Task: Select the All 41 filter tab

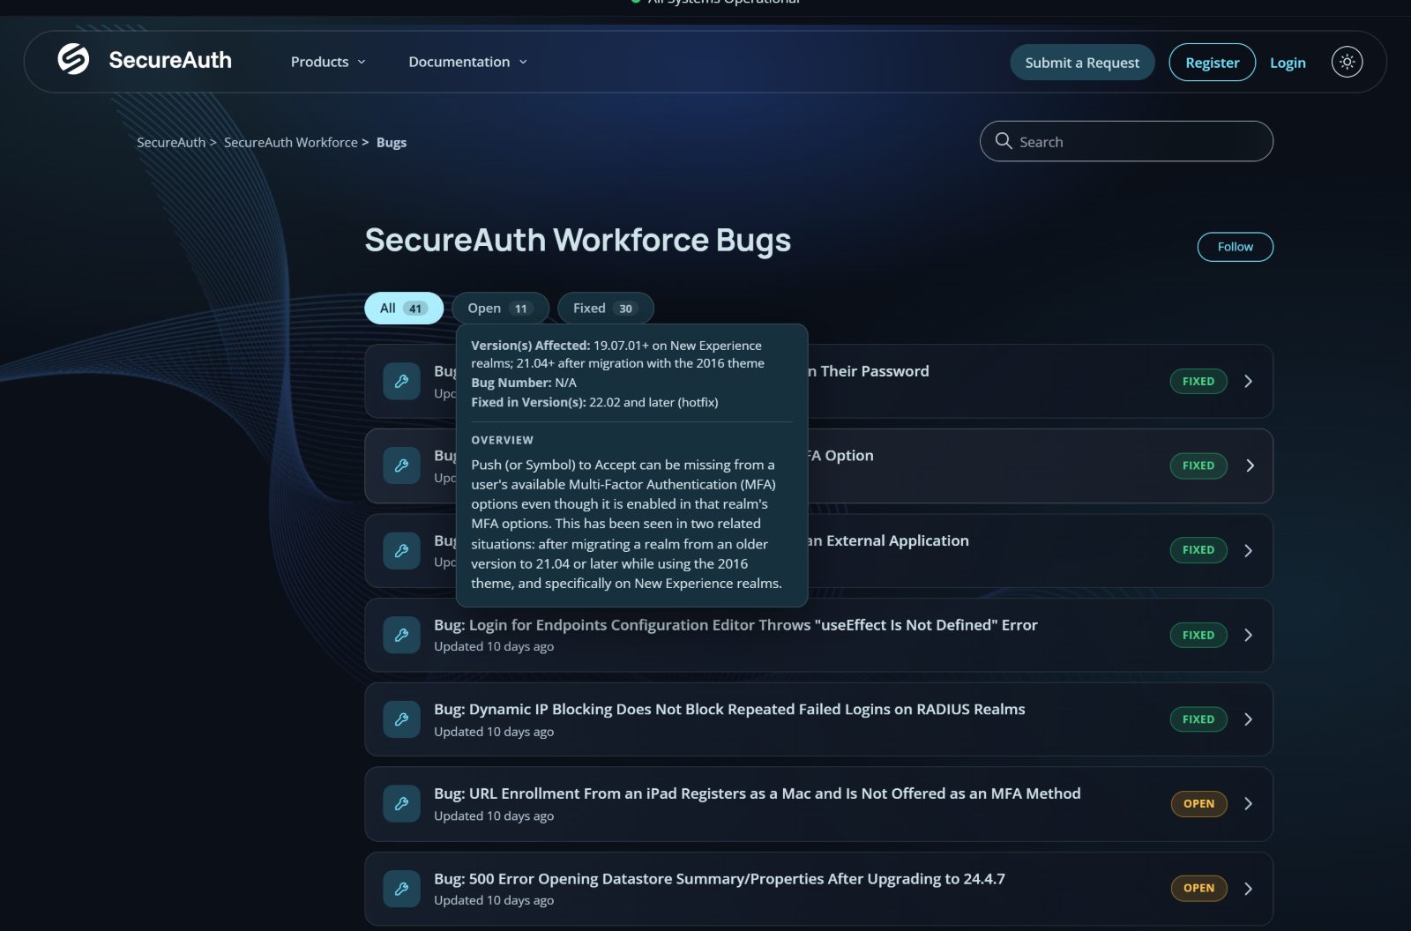Action: click(404, 308)
